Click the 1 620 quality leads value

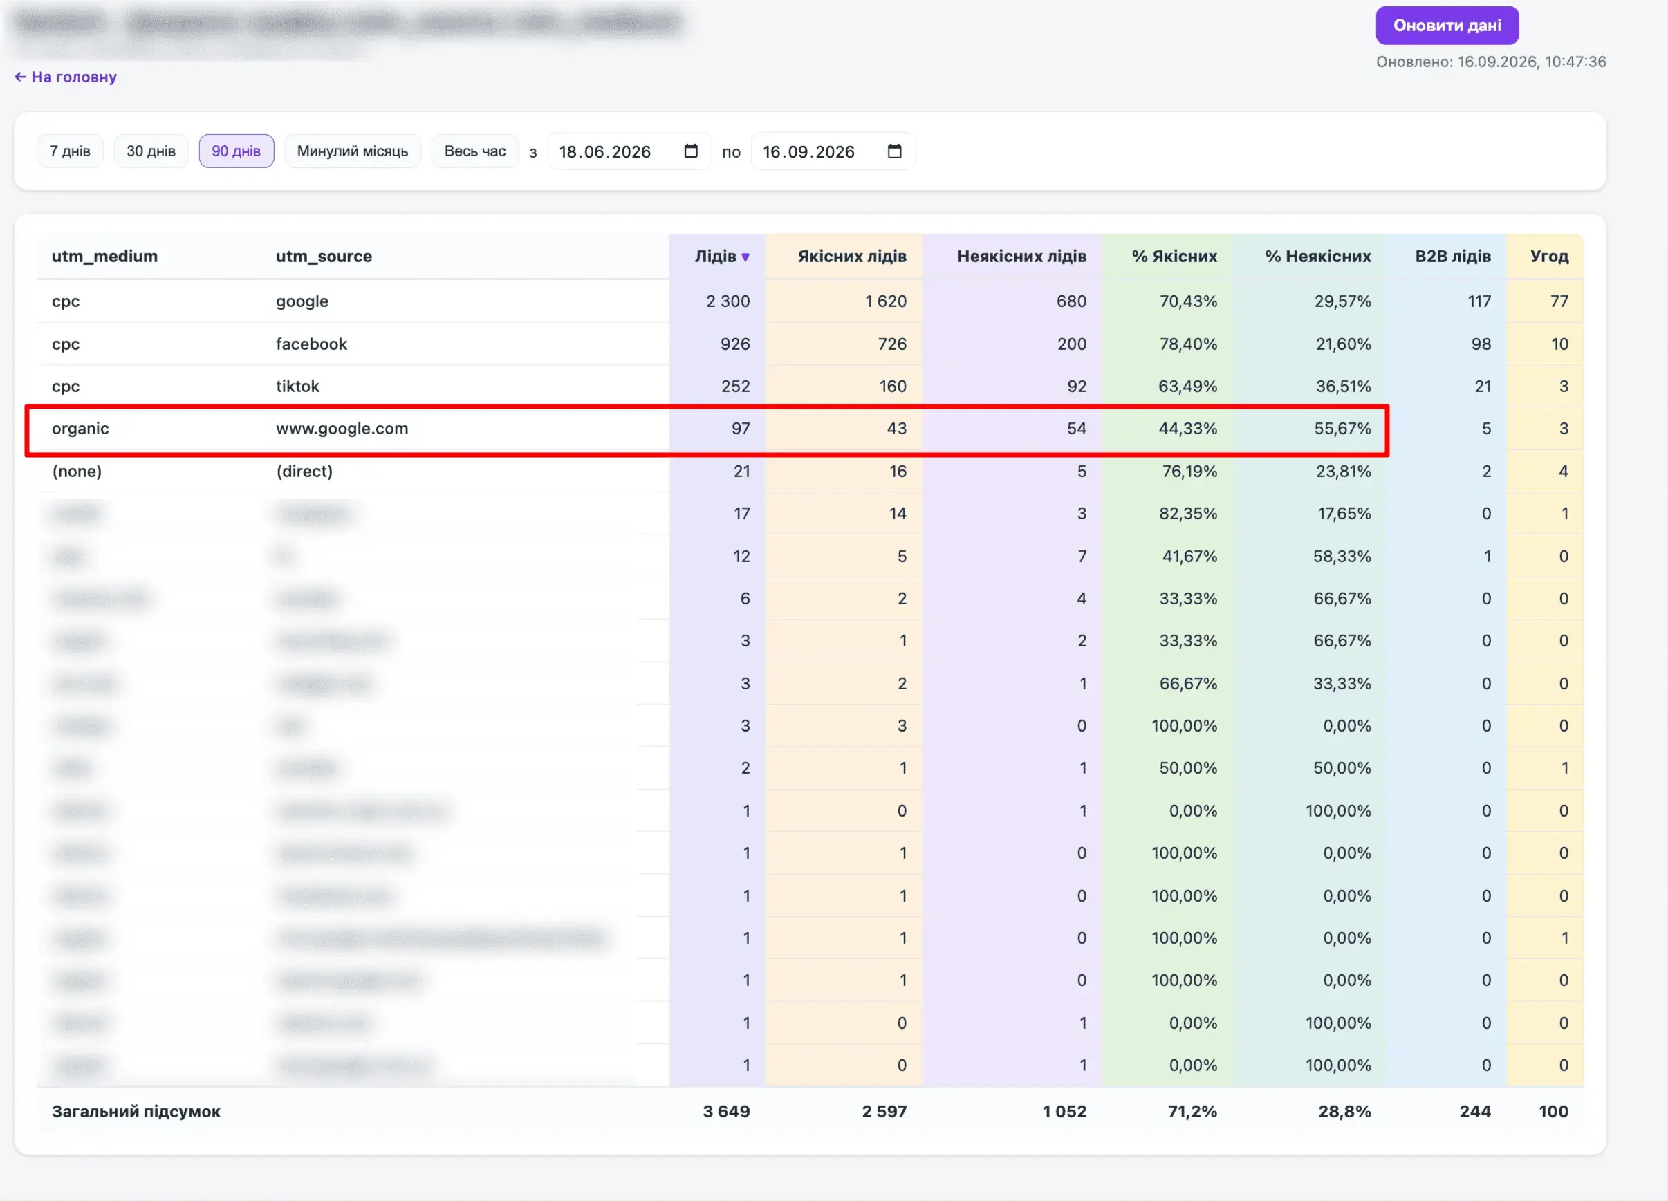coord(885,301)
